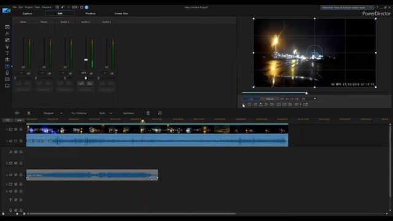393x221 pixels.
Task: Open the Particle Room icon
Action: click(x=7, y=47)
